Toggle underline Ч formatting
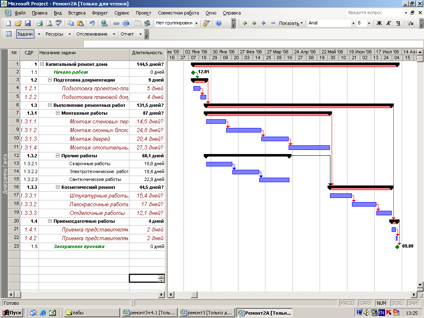This screenshot has height=318, width=424. [398, 23]
